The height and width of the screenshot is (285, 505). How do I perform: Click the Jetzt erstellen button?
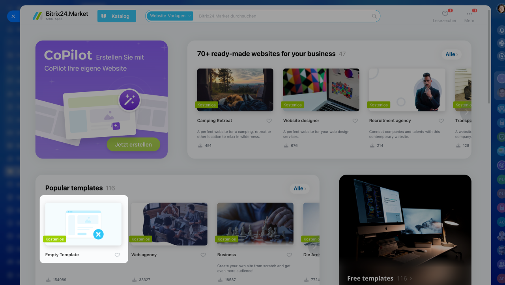coord(133,145)
